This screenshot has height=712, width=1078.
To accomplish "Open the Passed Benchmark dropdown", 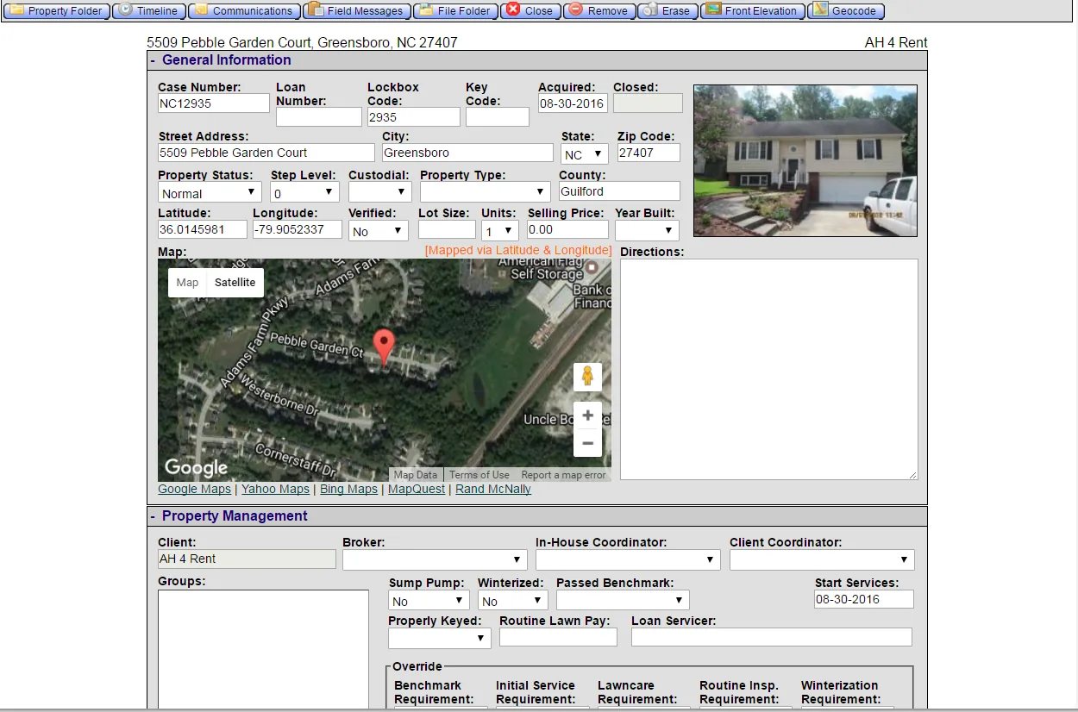I will tap(623, 601).
